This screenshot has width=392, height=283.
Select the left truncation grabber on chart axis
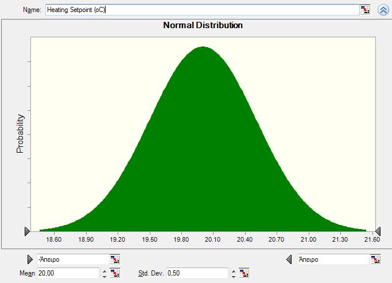27,231
